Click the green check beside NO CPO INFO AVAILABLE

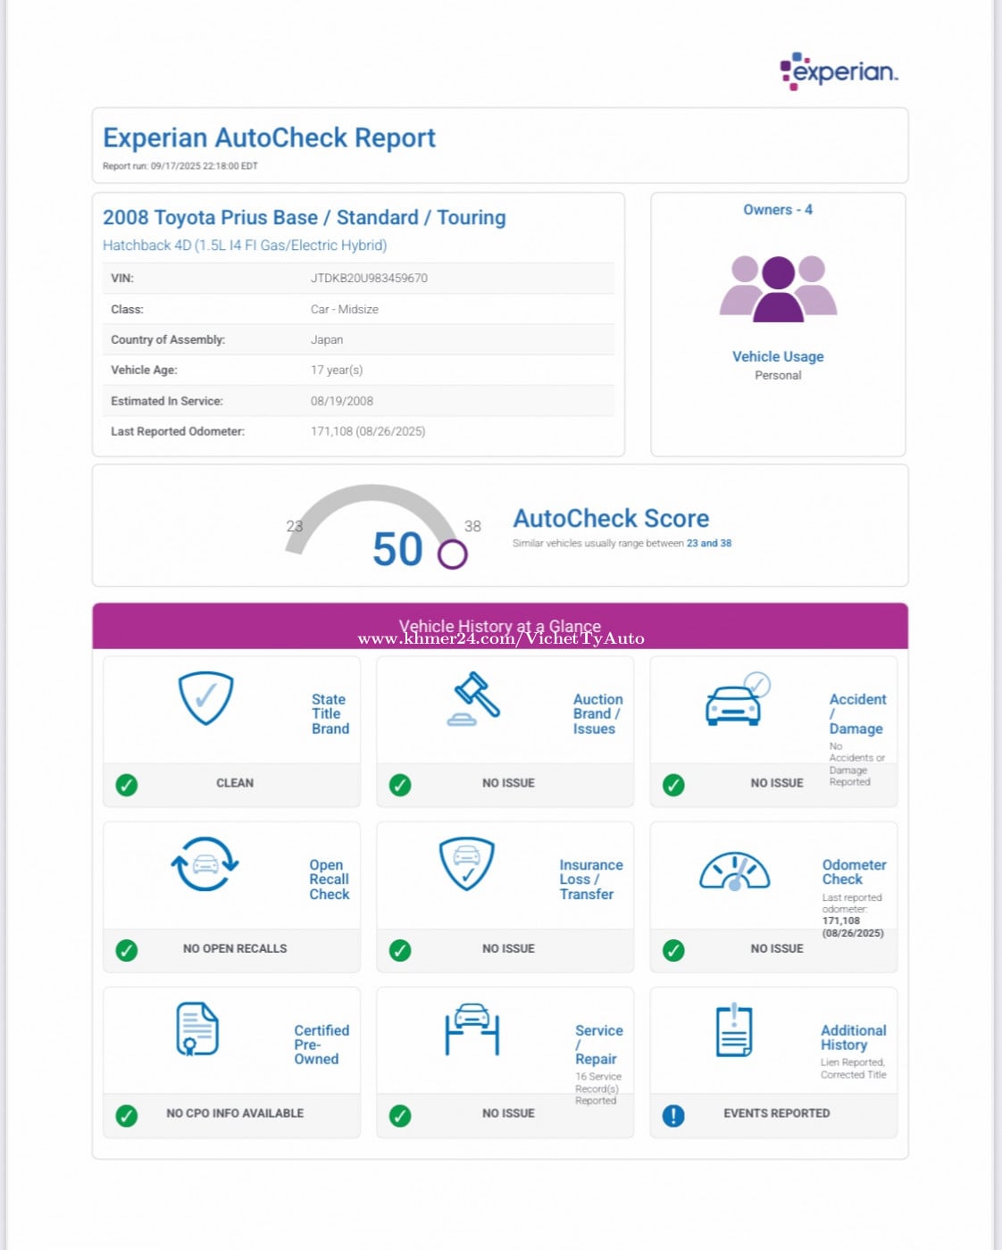(x=127, y=1115)
